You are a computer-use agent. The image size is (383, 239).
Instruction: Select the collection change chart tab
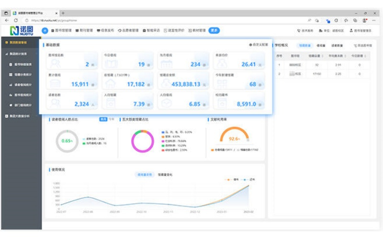(165, 174)
